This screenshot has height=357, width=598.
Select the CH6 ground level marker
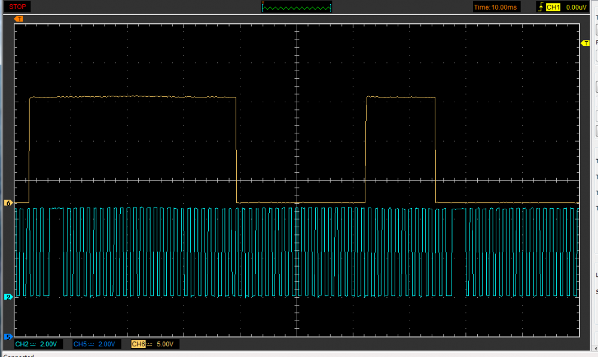tap(8, 203)
